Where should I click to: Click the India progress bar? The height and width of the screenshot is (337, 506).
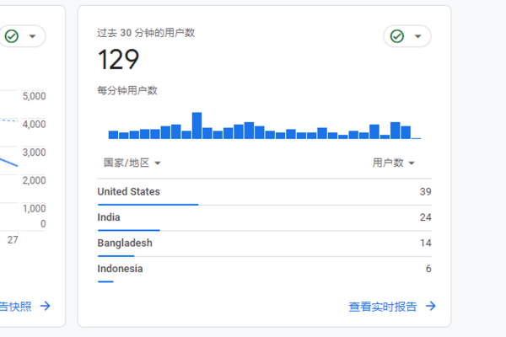[x=129, y=230]
